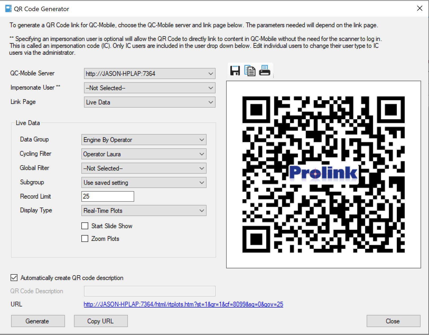The image size is (429, 335).
Task: Click the Generate button
Action: click(38, 321)
